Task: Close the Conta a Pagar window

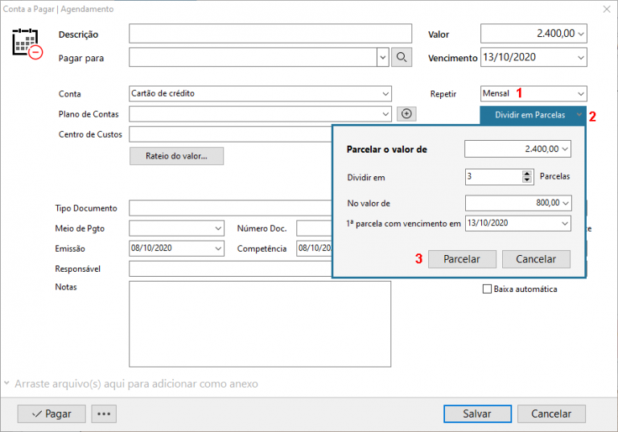Action: click(x=606, y=9)
